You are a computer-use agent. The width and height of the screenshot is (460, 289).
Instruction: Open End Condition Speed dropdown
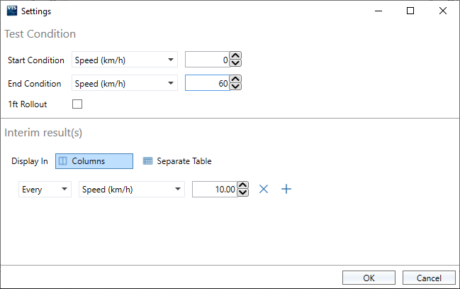(x=125, y=84)
